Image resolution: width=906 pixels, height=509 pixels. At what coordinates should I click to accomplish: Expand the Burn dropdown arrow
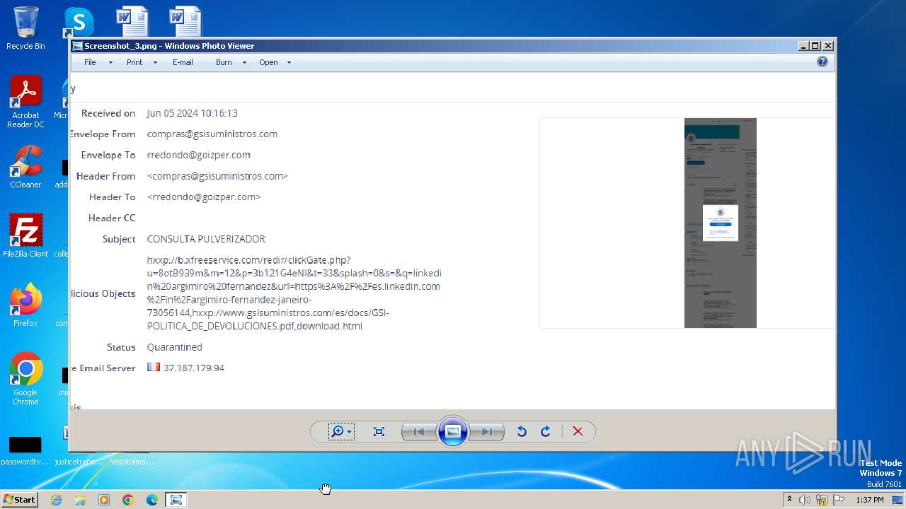click(x=244, y=63)
